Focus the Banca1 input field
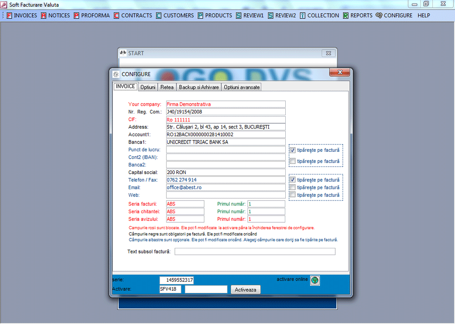 pos(226,142)
